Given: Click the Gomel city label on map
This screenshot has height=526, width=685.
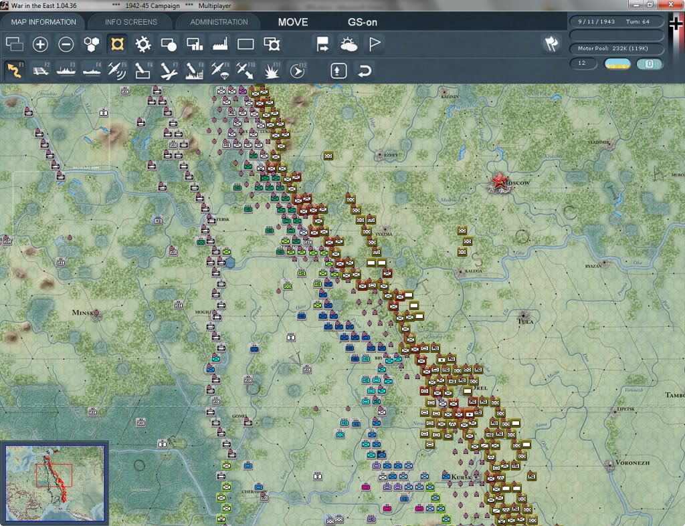Looking at the screenshot, I should click(239, 416).
